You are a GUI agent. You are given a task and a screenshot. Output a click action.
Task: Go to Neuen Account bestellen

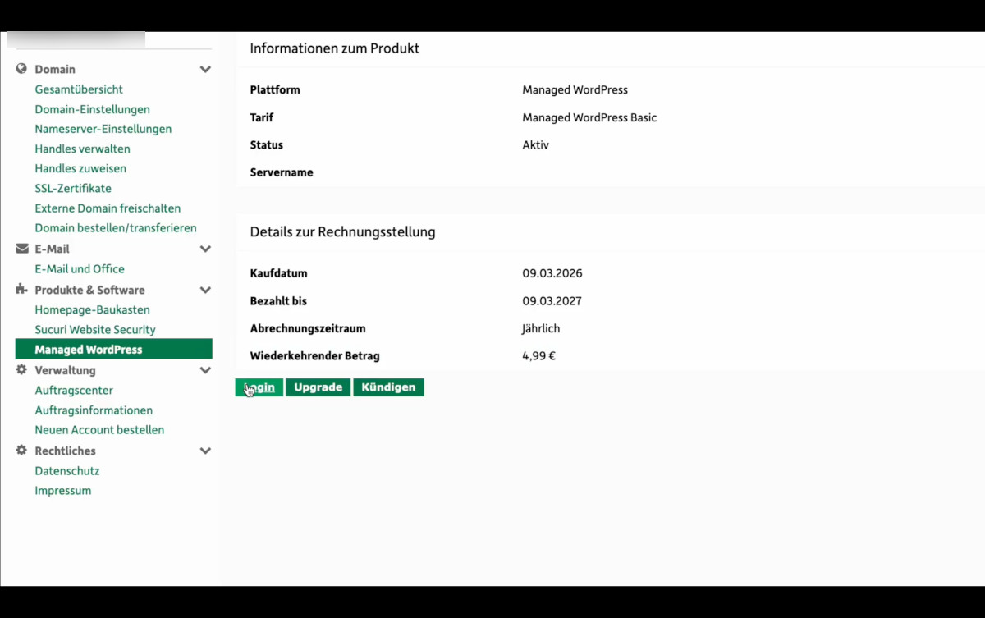click(99, 430)
